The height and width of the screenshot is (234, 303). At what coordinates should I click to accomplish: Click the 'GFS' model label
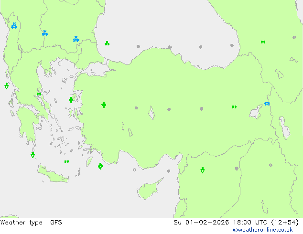tap(56, 223)
